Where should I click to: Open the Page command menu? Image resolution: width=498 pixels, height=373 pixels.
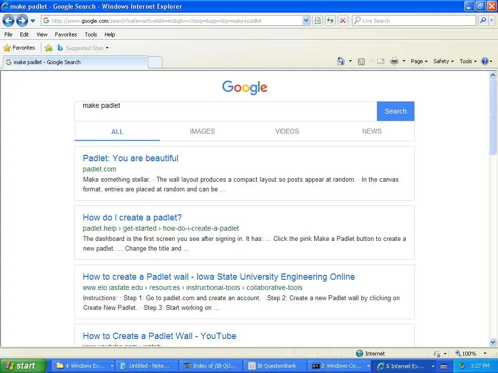pos(419,62)
